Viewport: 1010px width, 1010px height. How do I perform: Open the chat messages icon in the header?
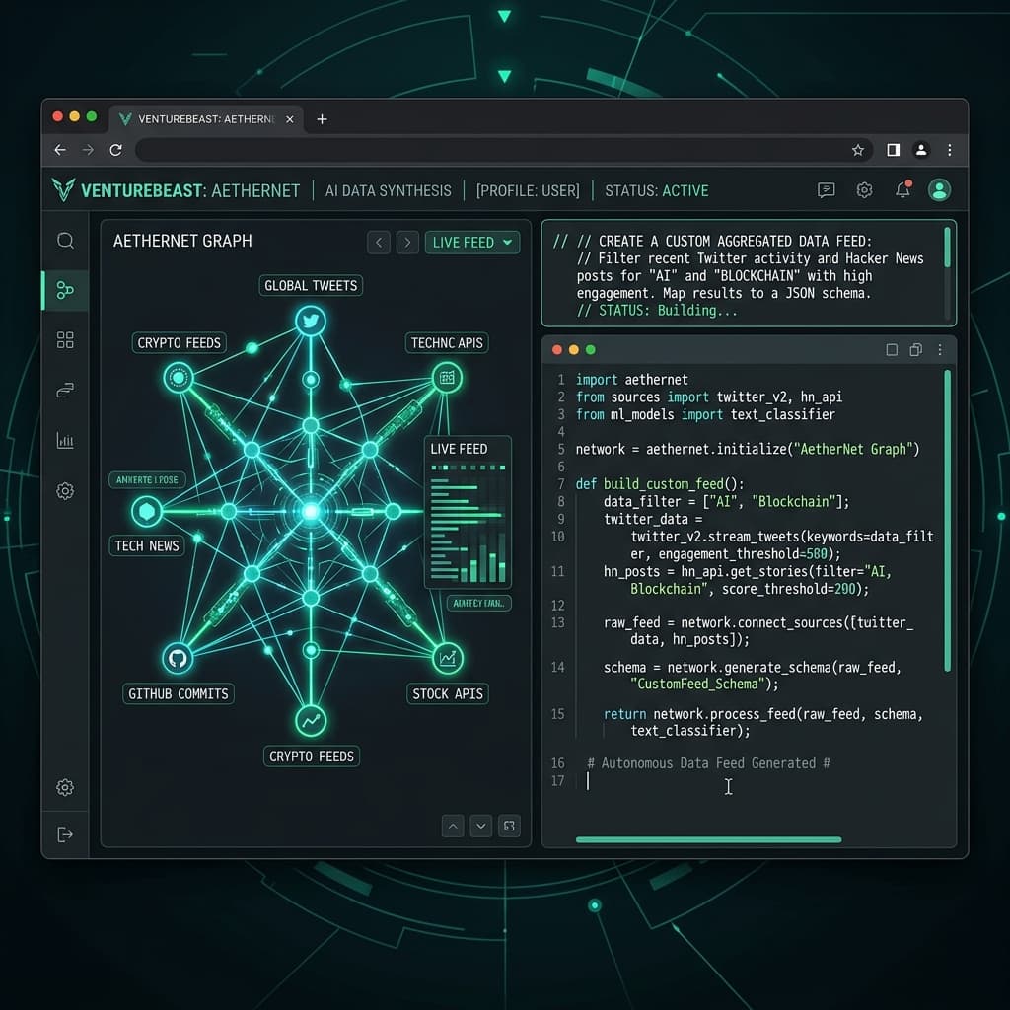click(x=827, y=190)
